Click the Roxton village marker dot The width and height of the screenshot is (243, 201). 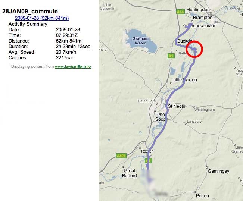140,148
